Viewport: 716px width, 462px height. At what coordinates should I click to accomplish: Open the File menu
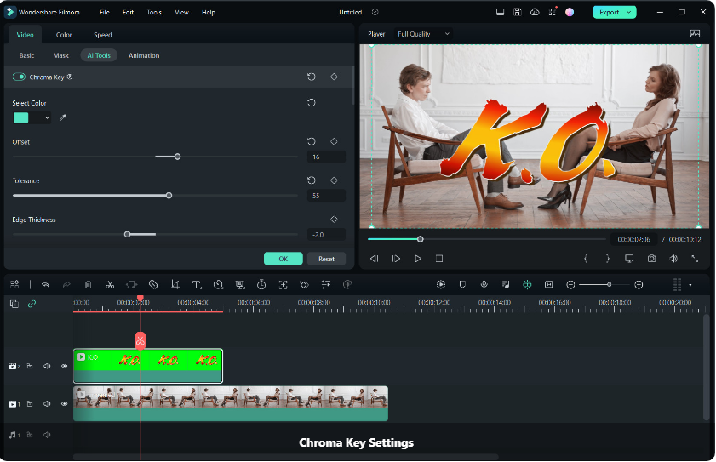[x=105, y=12]
